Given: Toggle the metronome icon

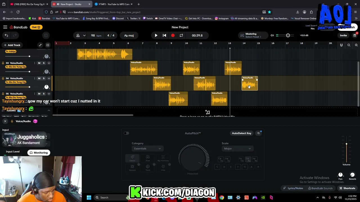Looking at the screenshot, I should click(78, 35).
